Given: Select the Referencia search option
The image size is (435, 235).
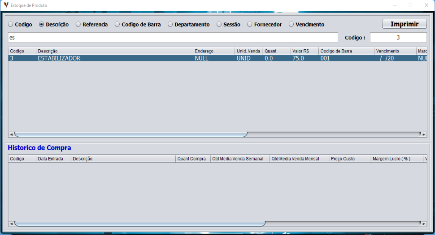Looking at the screenshot, I should coord(78,25).
